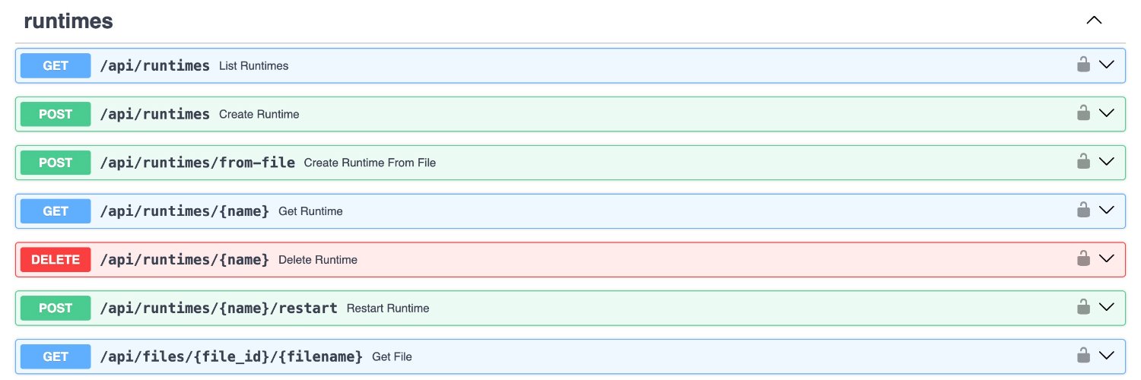The image size is (1141, 380).
Task: Click the POST badge for Restart Runtime
Action: coord(56,309)
